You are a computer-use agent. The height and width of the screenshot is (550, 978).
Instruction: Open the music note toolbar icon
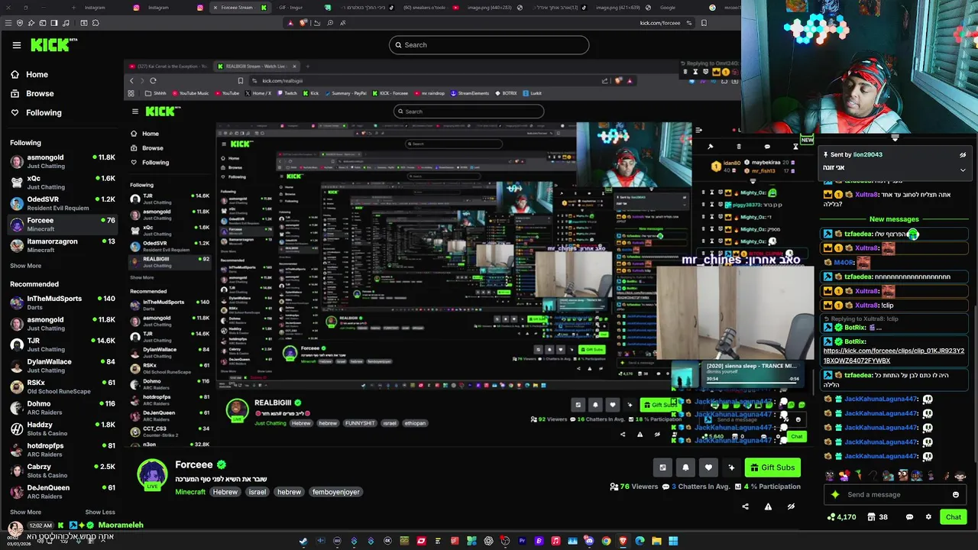pyautogui.click(x=66, y=23)
